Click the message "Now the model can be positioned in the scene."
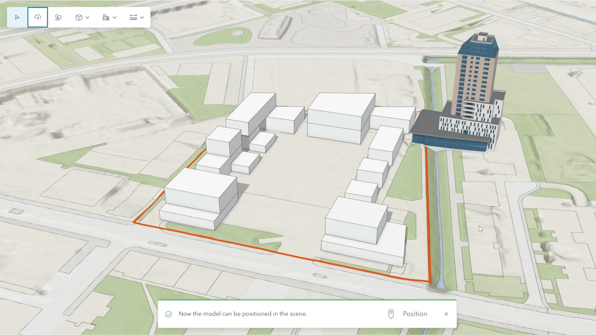Screen dimensions: 596x335 [243, 314]
